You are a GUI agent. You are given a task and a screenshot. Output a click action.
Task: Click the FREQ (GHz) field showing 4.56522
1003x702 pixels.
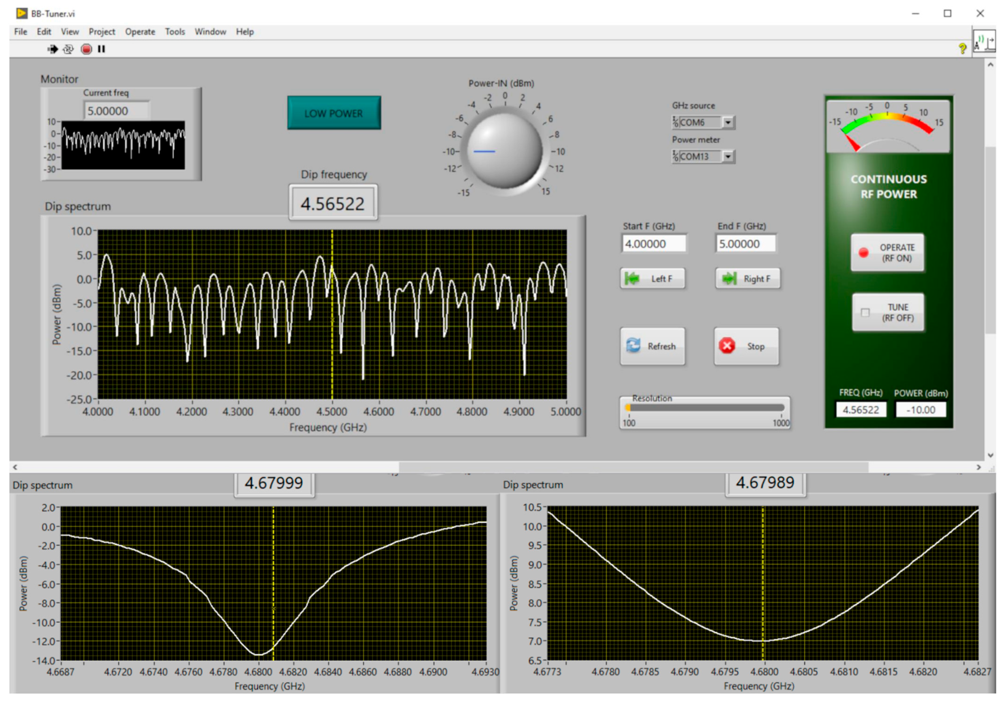pyautogui.click(x=860, y=409)
